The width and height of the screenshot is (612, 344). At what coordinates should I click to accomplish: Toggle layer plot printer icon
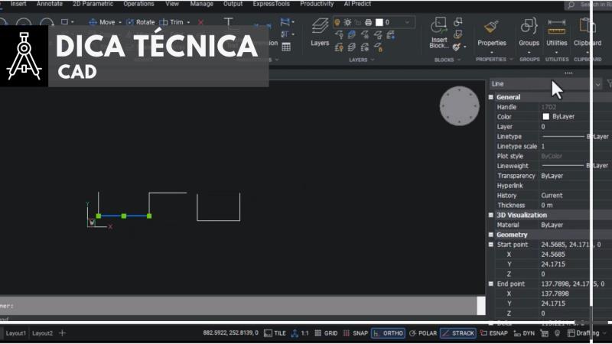(368, 22)
